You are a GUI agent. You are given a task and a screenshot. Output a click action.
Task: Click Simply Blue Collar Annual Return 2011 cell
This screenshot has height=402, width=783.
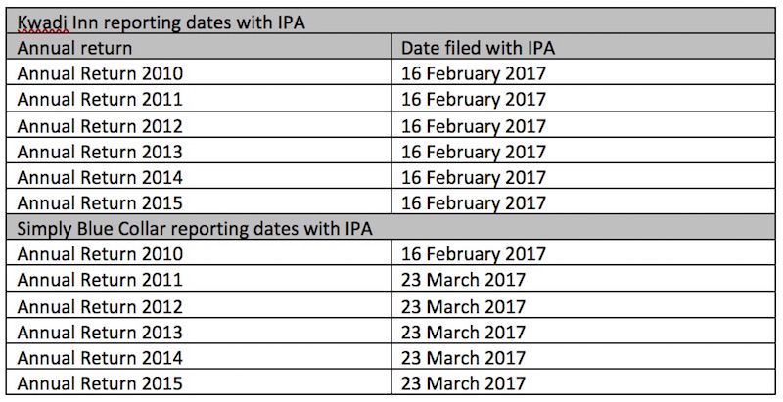click(x=200, y=280)
